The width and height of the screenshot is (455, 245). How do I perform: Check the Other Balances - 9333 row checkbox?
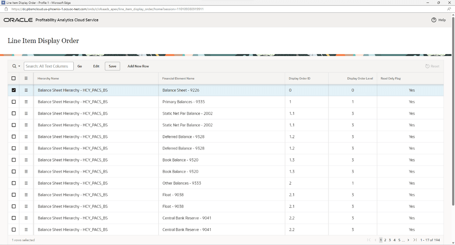point(14,183)
